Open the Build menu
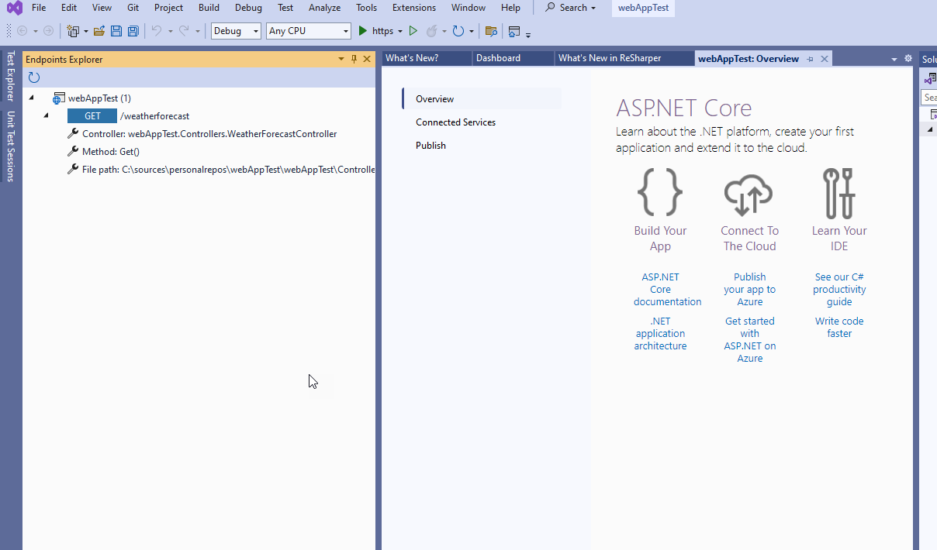This screenshot has height=550, width=937. pyautogui.click(x=209, y=8)
